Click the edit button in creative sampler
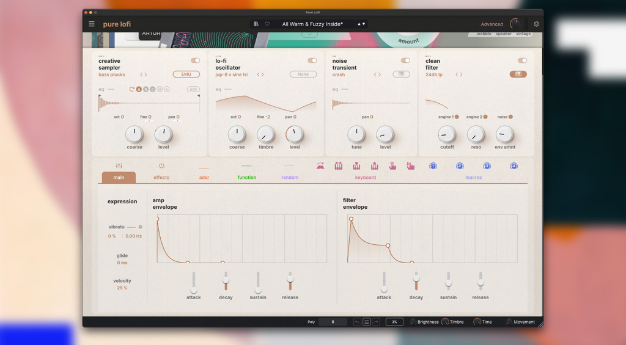626x345 pixels. pyautogui.click(x=193, y=89)
